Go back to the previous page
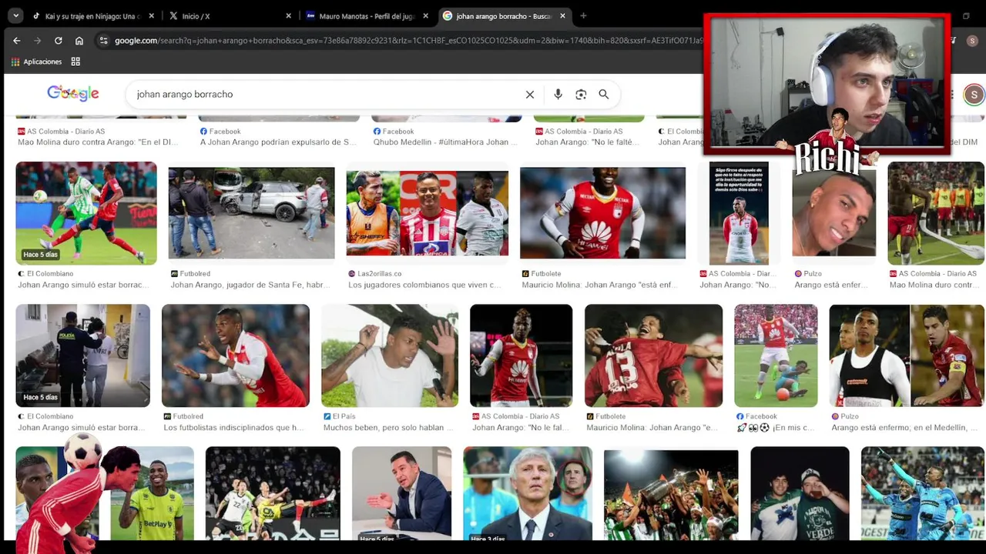 (17, 40)
